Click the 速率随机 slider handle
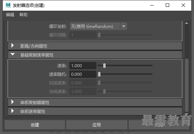 99,74
